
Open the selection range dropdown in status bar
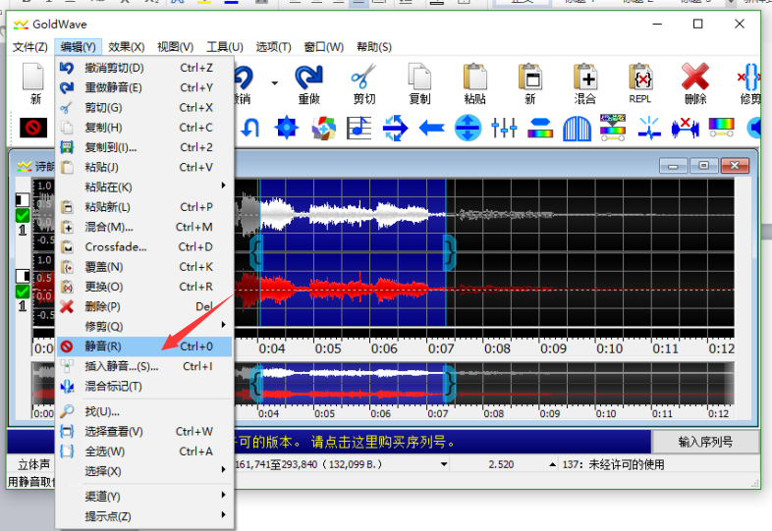tap(444, 464)
